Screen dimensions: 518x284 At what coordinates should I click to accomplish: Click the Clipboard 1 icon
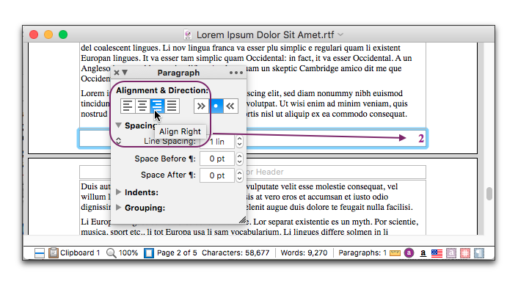tap(53, 253)
